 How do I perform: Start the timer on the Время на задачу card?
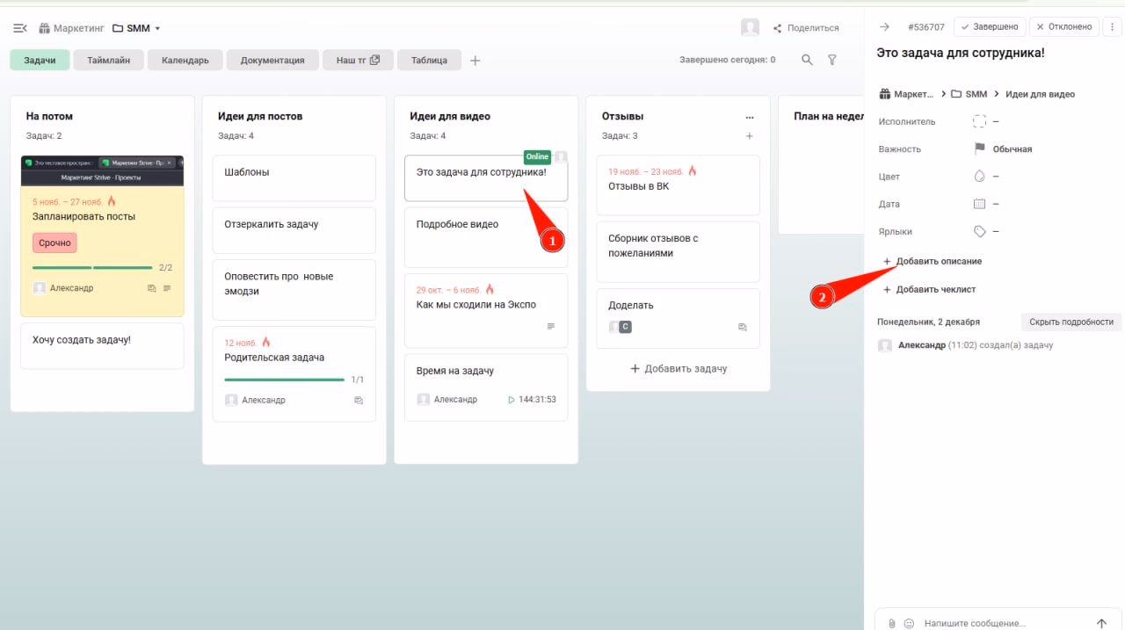(x=511, y=400)
